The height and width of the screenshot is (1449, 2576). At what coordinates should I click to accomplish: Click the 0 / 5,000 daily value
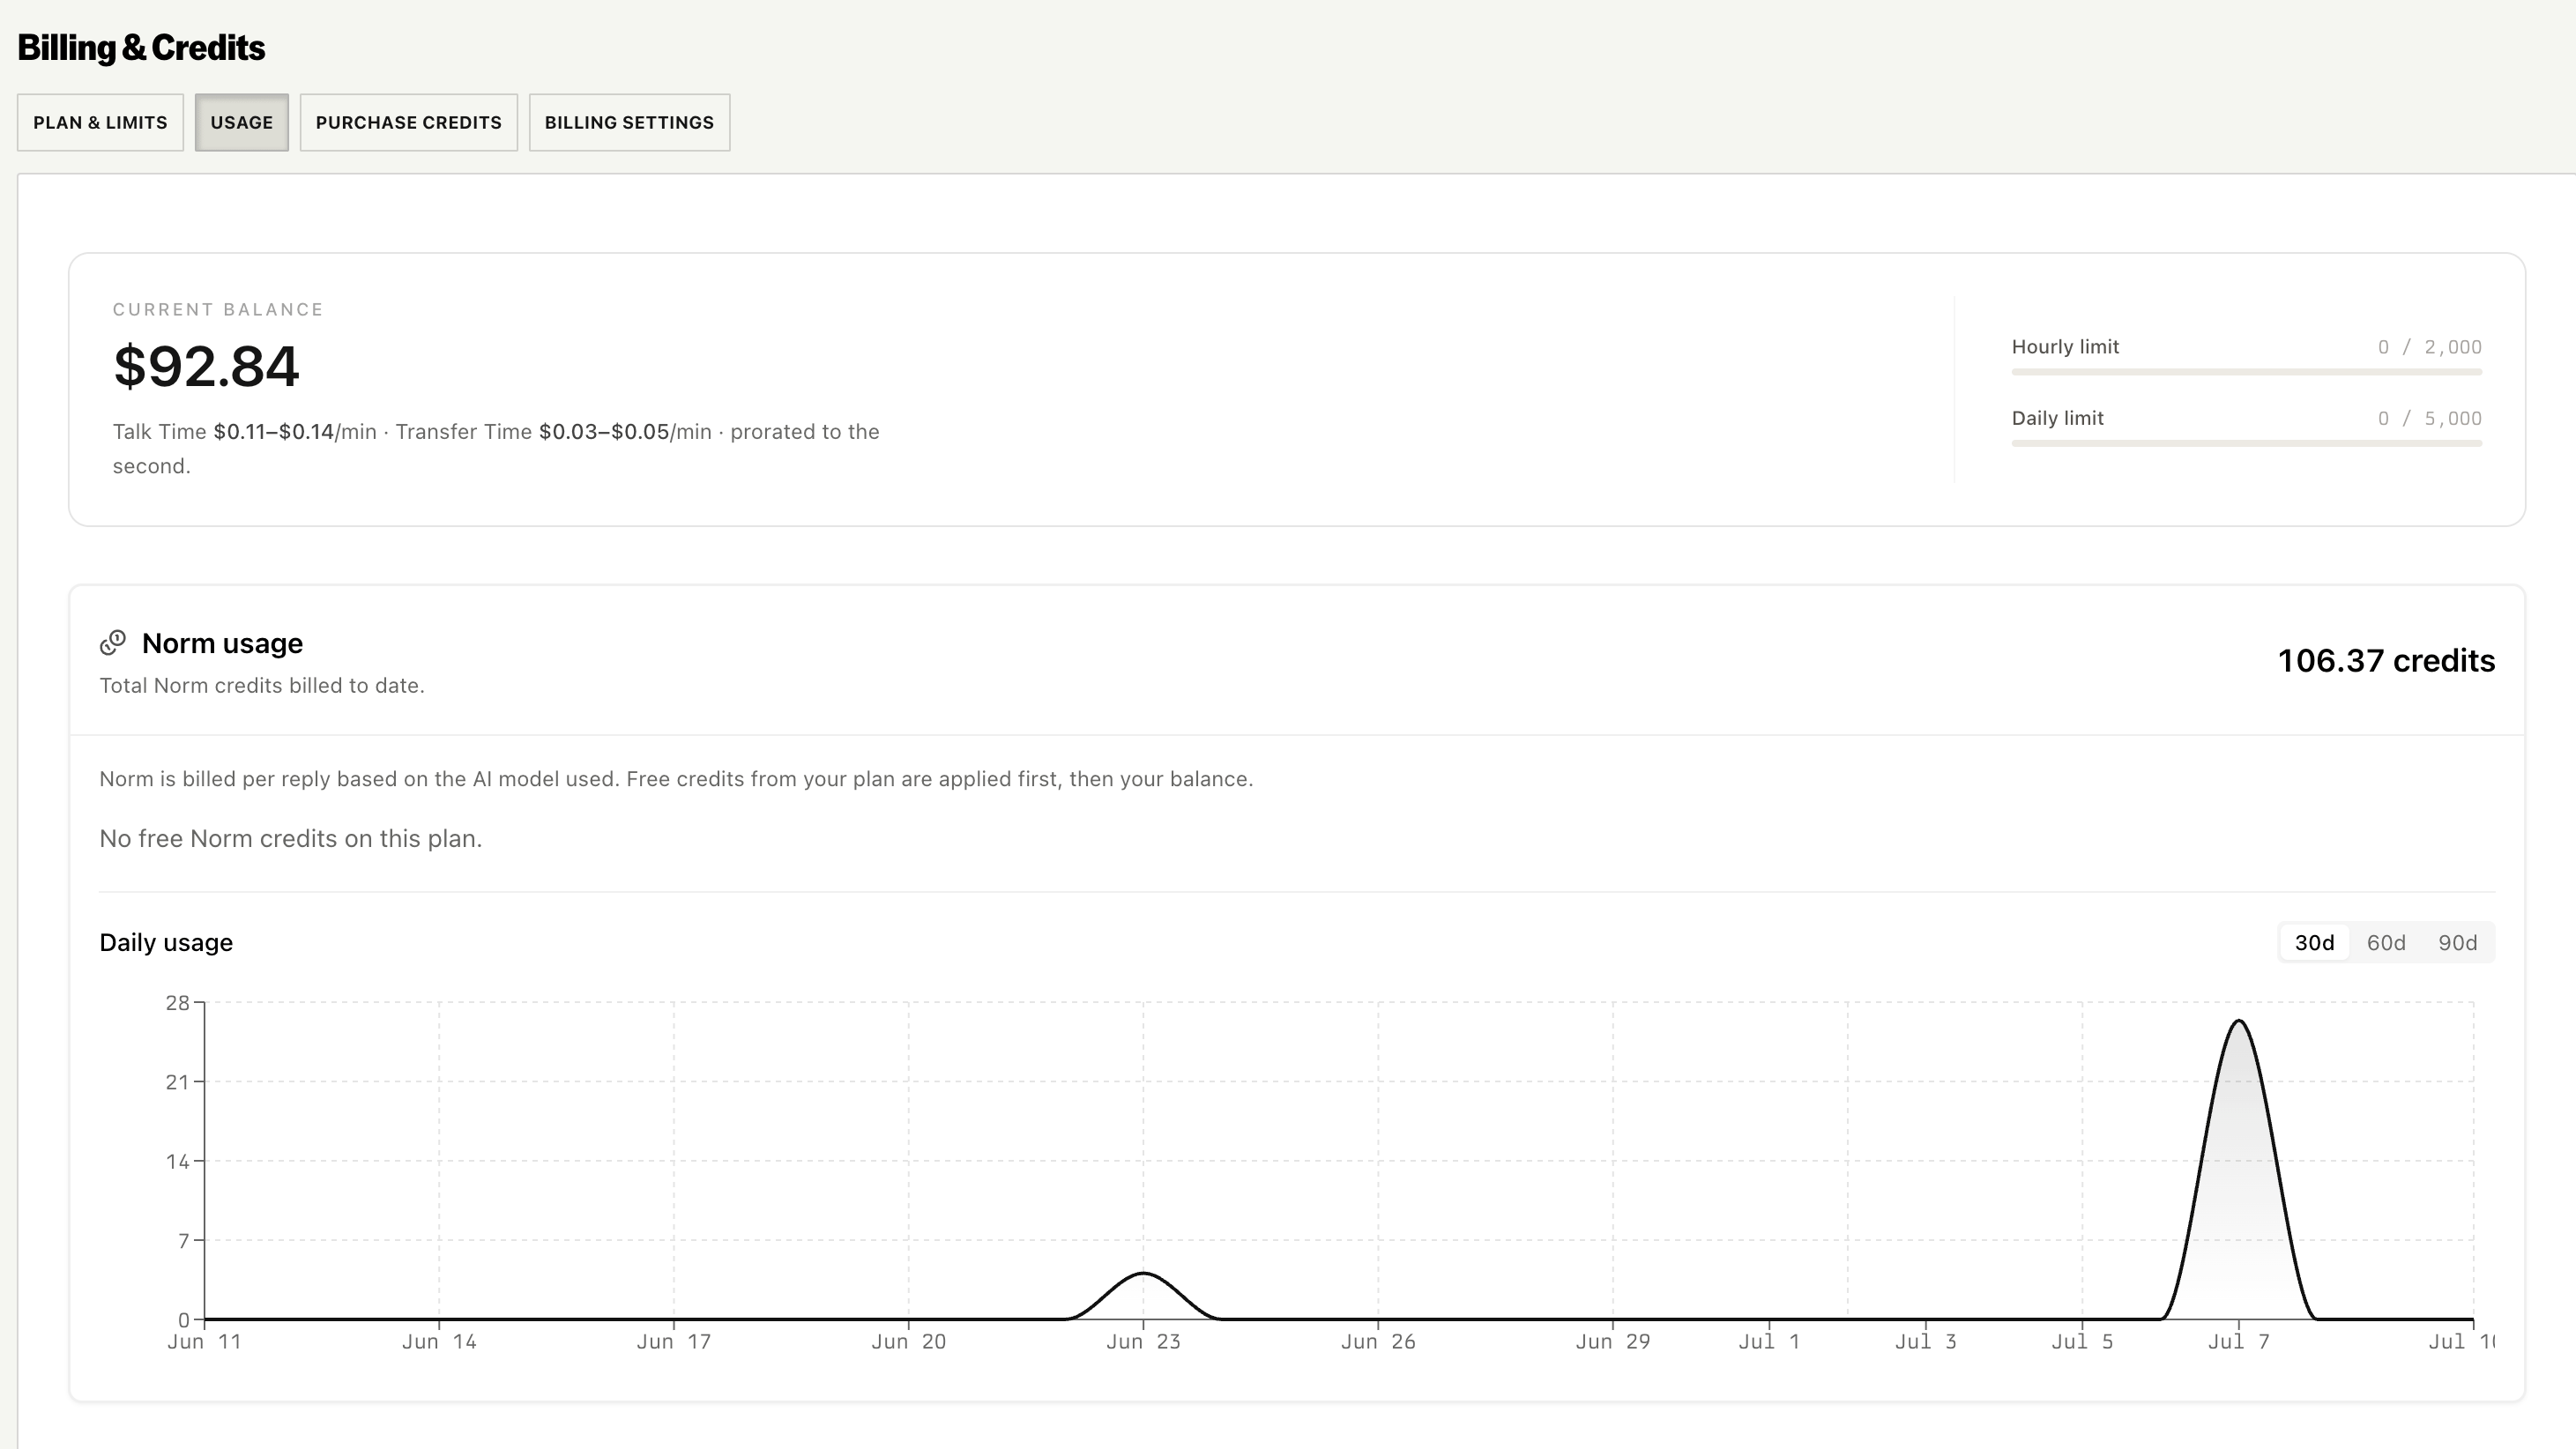click(x=2430, y=418)
